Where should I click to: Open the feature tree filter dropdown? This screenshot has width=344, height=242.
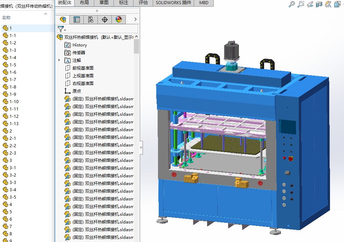pos(62,29)
